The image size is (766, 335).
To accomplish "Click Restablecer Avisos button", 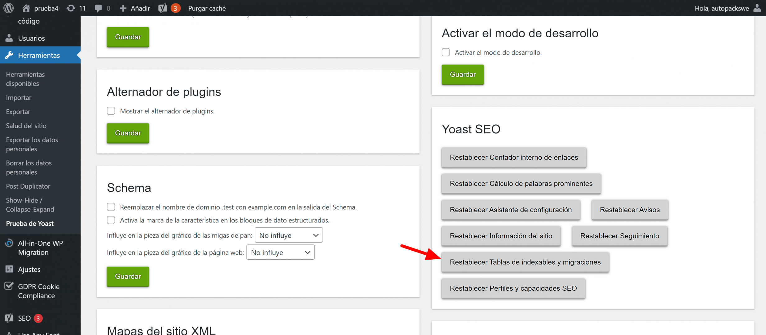I will point(630,210).
